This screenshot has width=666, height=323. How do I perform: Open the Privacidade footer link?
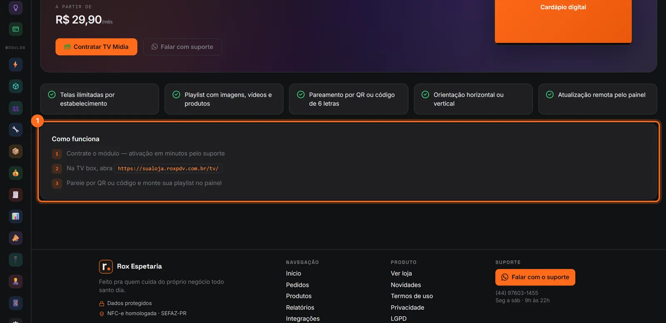point(408,308)
